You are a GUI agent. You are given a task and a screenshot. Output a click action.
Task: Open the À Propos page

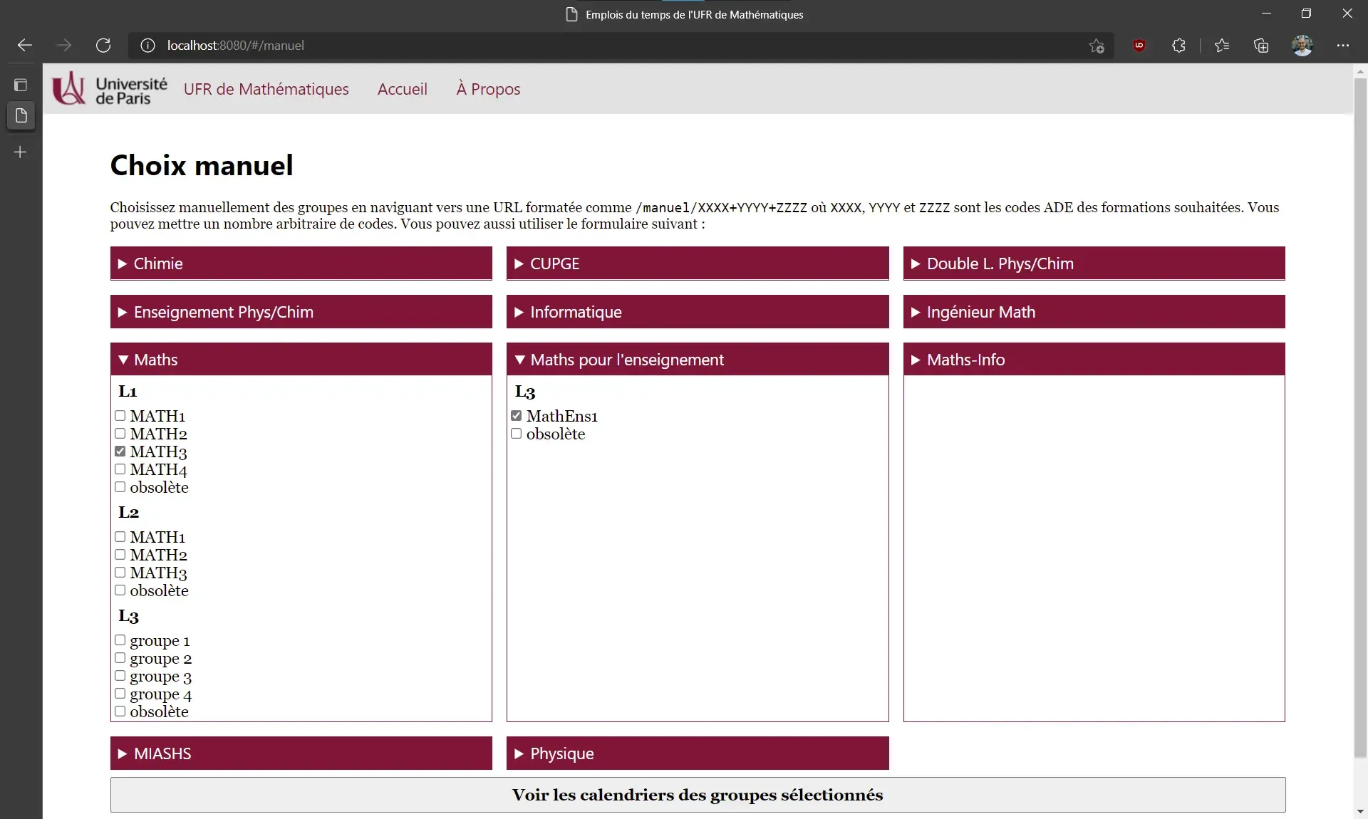(488, 88)
